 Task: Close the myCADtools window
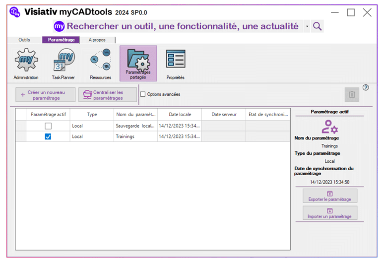pyautogui.click(x=367, y=12)
